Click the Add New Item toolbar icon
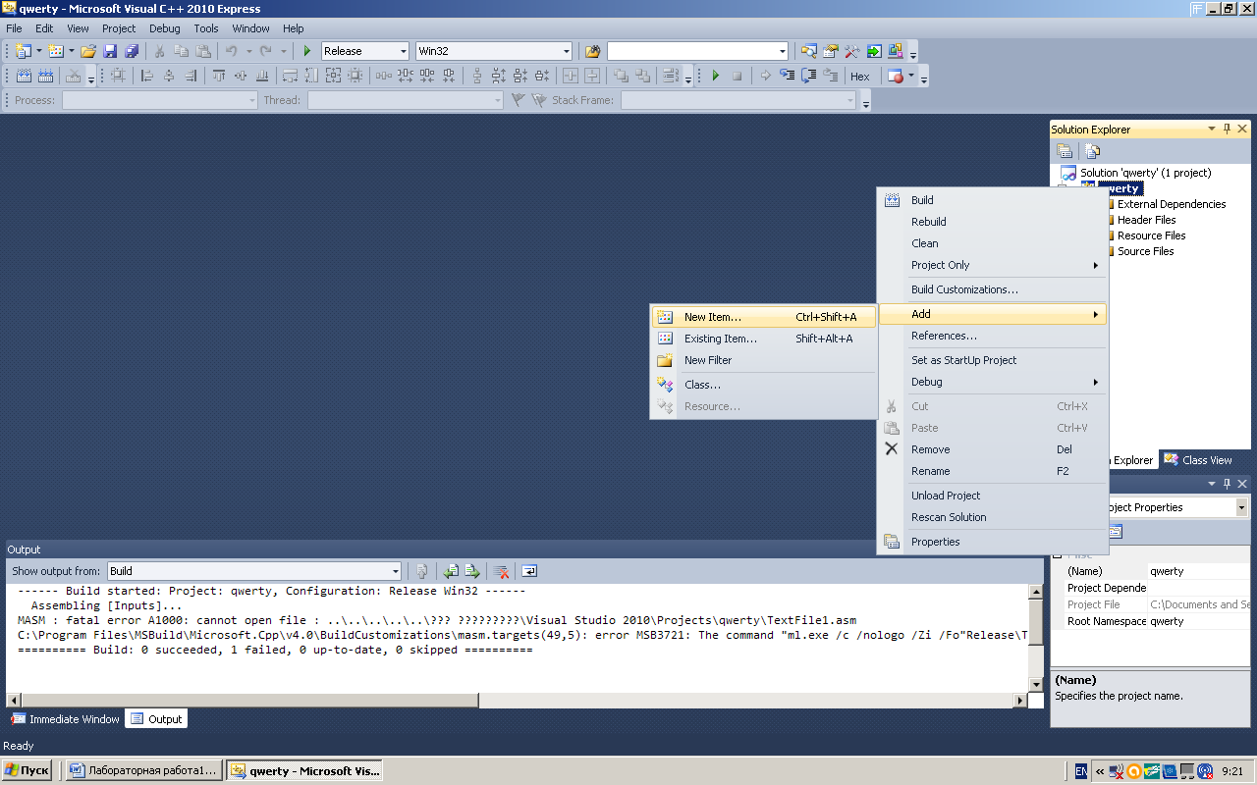 pos(56,51)
